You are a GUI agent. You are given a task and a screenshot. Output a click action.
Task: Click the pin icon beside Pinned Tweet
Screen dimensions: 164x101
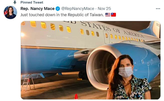click(15, 2)
